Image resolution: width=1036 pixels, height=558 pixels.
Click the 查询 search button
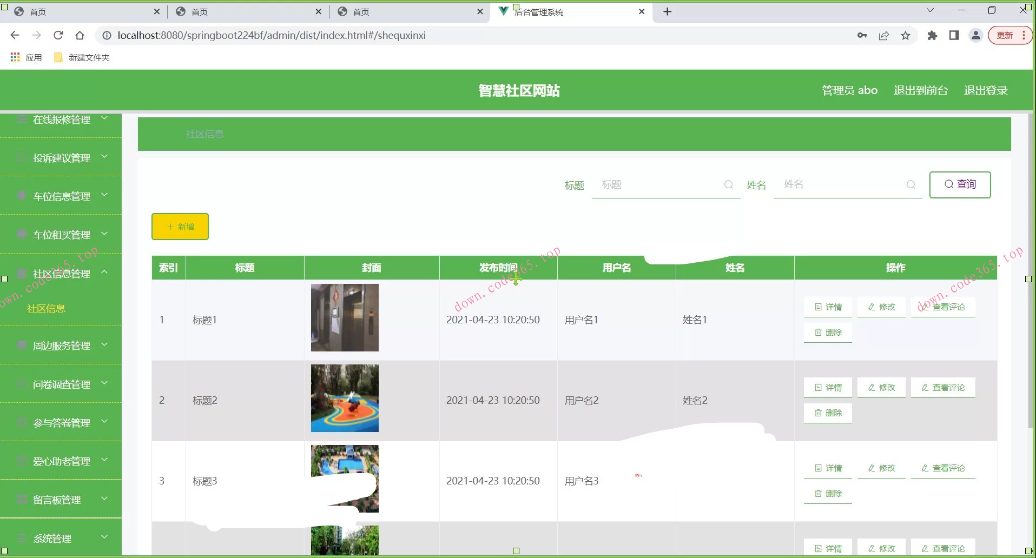point(960,185)
